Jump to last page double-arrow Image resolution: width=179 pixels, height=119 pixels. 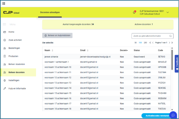(172, 42)
